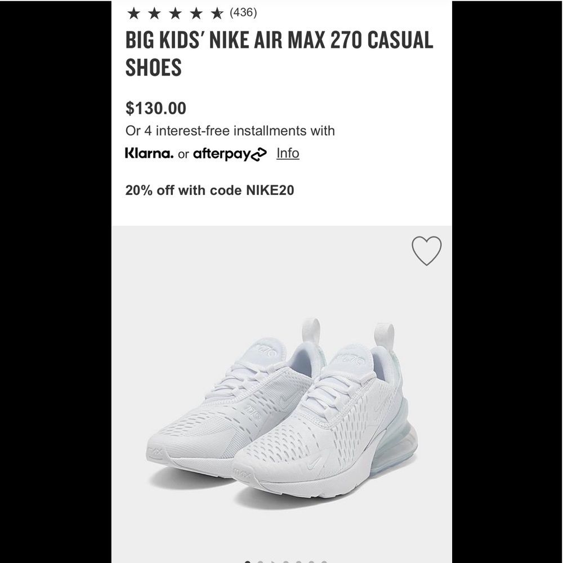Click the fourth rating star
The height and width of the screenshot is (563, 563).
(196, 14)
